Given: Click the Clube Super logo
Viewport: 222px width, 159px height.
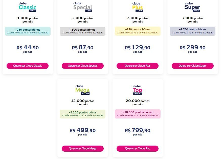Looking at the screenshot, I should click(192, 7).
